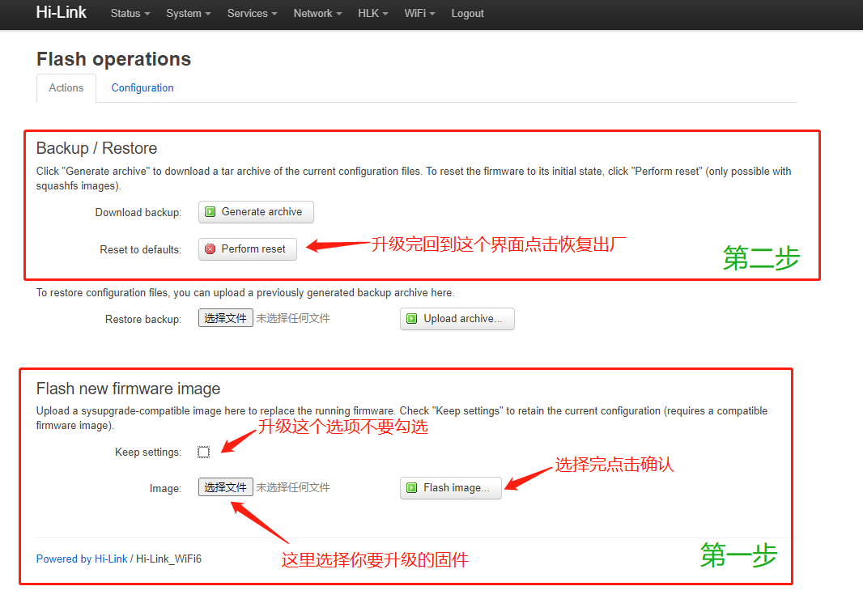Open the Services dropdown
The height and width of the screenshot is (616, 863).
coord(252,13)
